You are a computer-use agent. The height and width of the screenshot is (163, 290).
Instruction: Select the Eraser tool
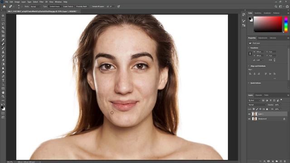[3, 60]
